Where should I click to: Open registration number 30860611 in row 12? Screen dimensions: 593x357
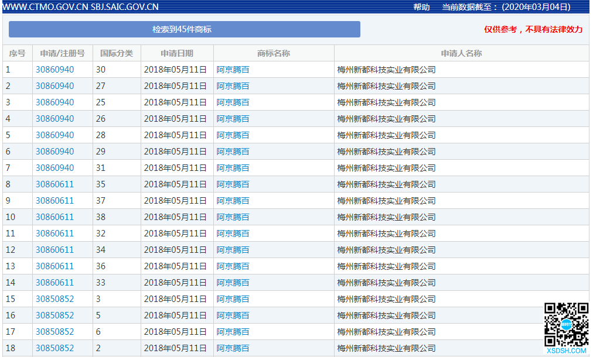(55, 250)
